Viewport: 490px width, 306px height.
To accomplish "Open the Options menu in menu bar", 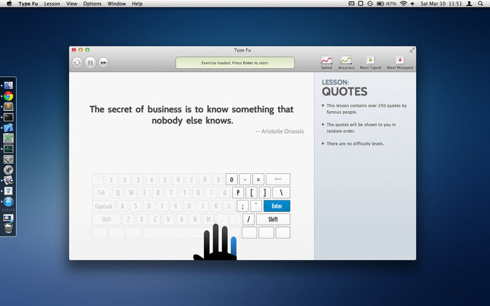I will coord(92,4).
